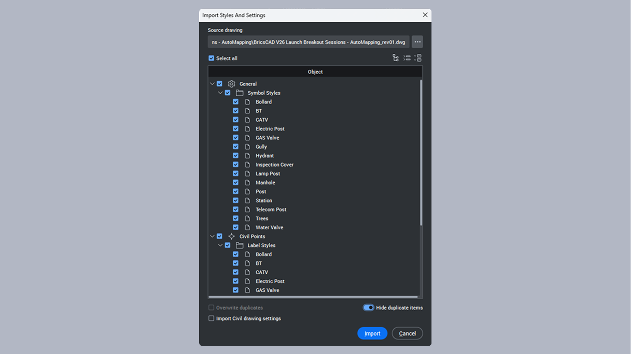Click the expand all items icon

pyautogui.click(x=417, y=57)
